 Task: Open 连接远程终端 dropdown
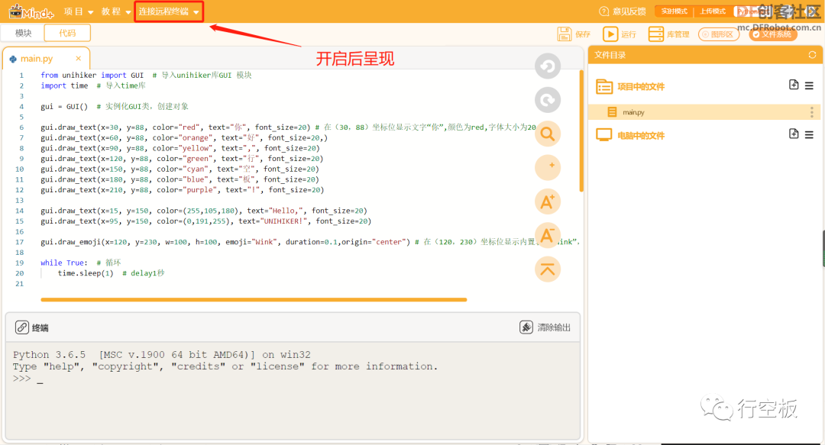click(169, 11)
